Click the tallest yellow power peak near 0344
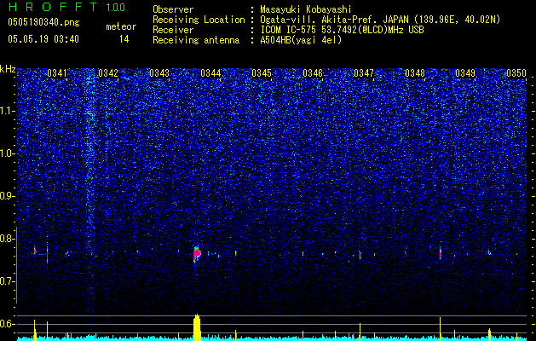This screenshot has width=536, height=341. [x=197, y=327]
